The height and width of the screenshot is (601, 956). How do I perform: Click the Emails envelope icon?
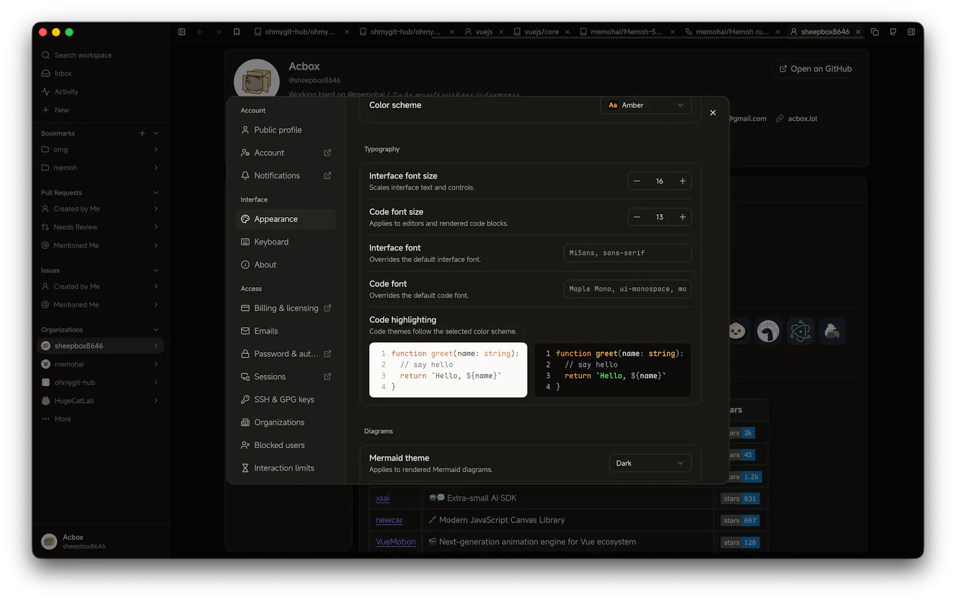245,331
